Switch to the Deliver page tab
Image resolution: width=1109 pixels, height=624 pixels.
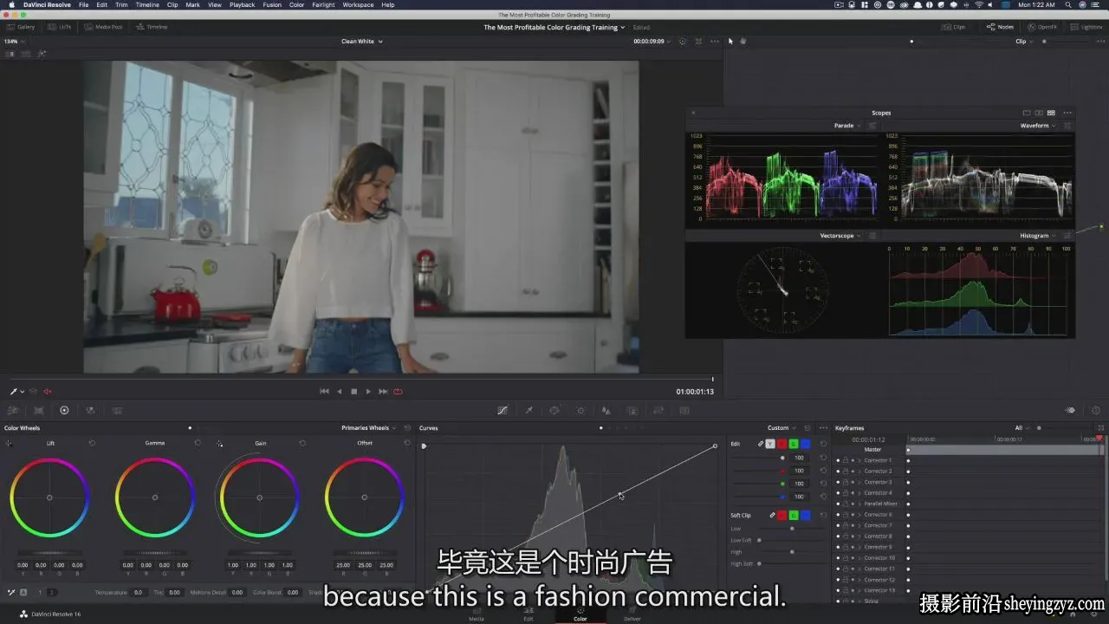point(632,614)
